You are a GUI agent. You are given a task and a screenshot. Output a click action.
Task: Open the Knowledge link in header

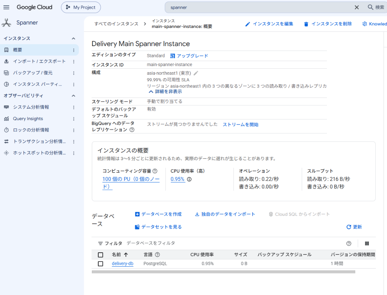[375, 24]
